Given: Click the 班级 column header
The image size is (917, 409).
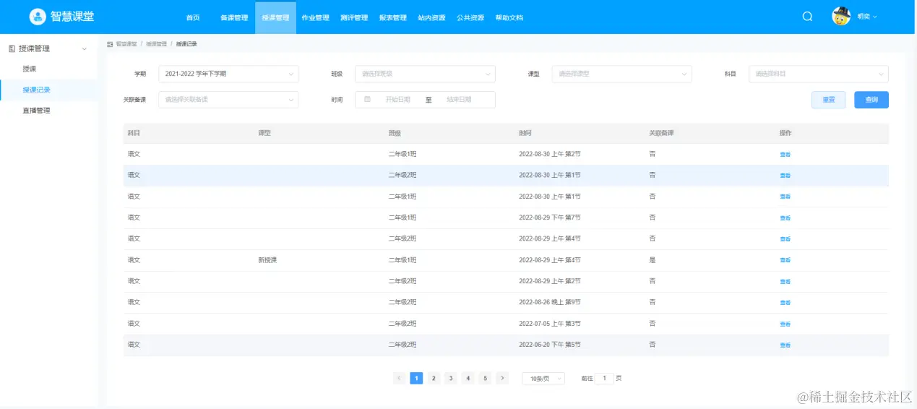Looking at the screenshot, I should click(395, 133).
